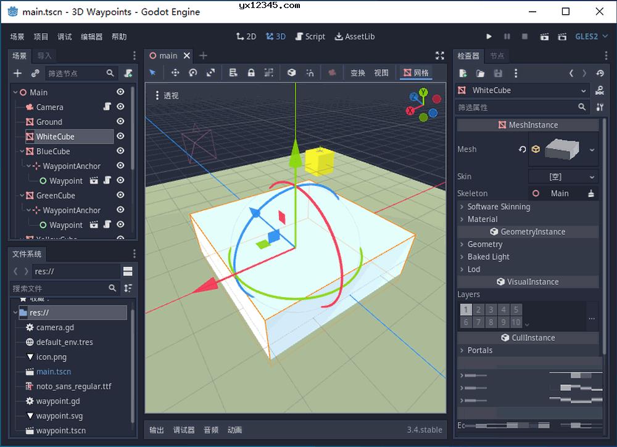Toggle visibility of the Camera node
The image size is (617, 447).
pyautogui.click(x=120, y=107)
